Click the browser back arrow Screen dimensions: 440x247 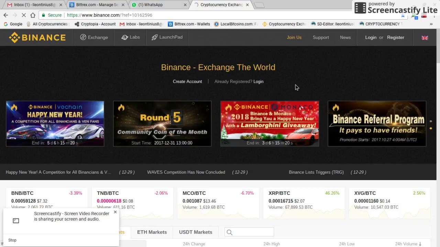coord(6,15)
